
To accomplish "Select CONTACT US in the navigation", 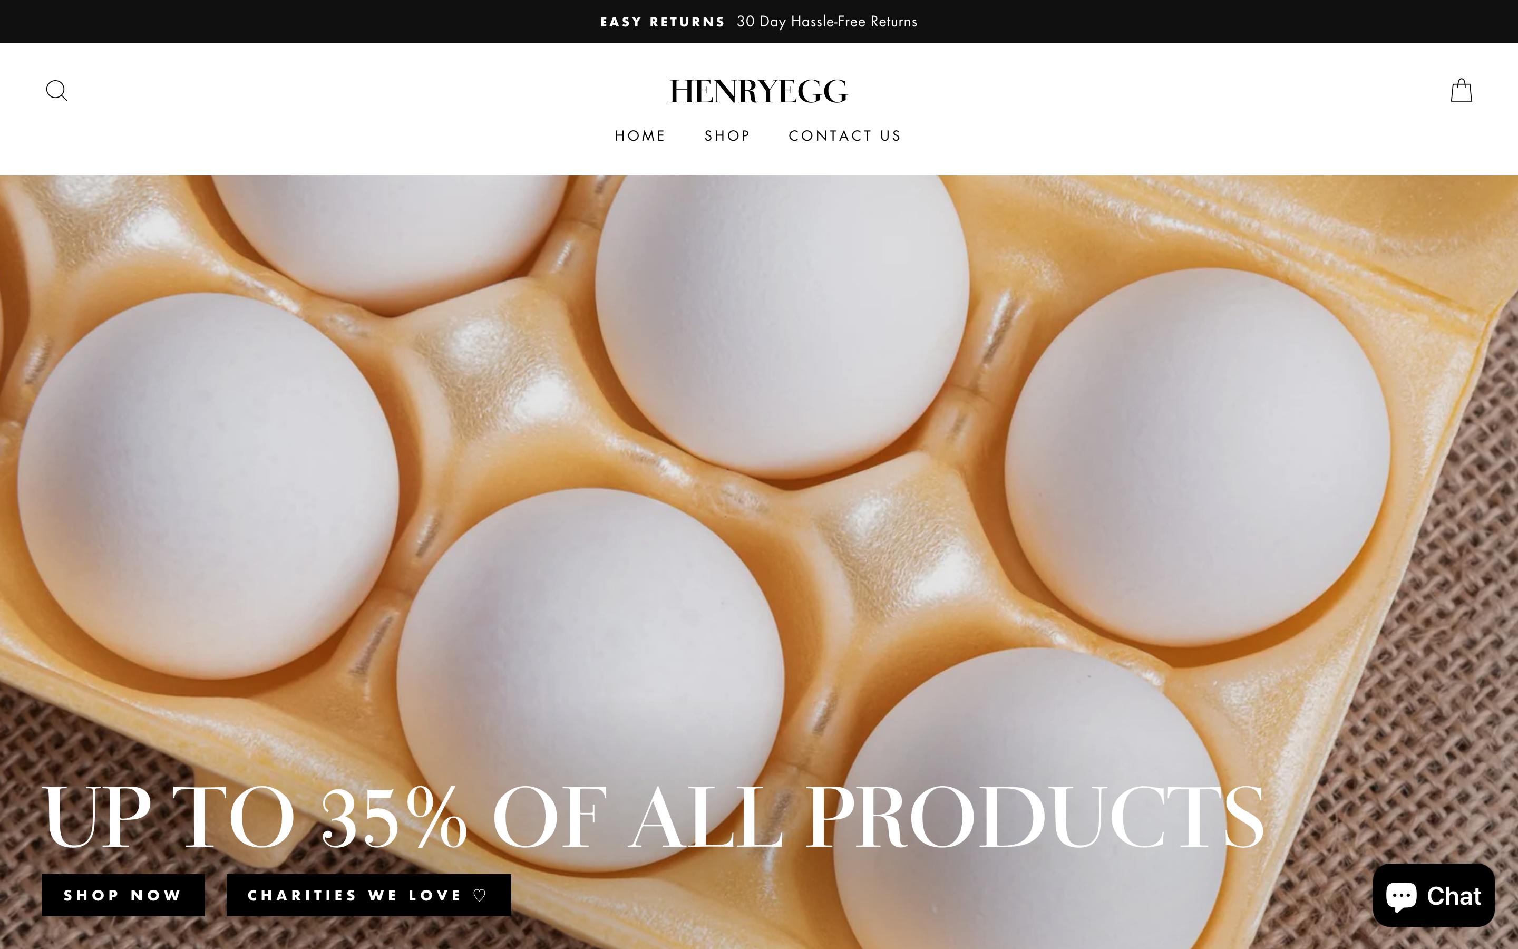I will pyautogui.click(x=845, y=135).
